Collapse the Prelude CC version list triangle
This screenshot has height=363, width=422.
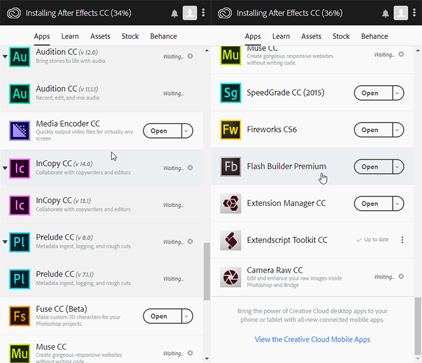(5, 242)
